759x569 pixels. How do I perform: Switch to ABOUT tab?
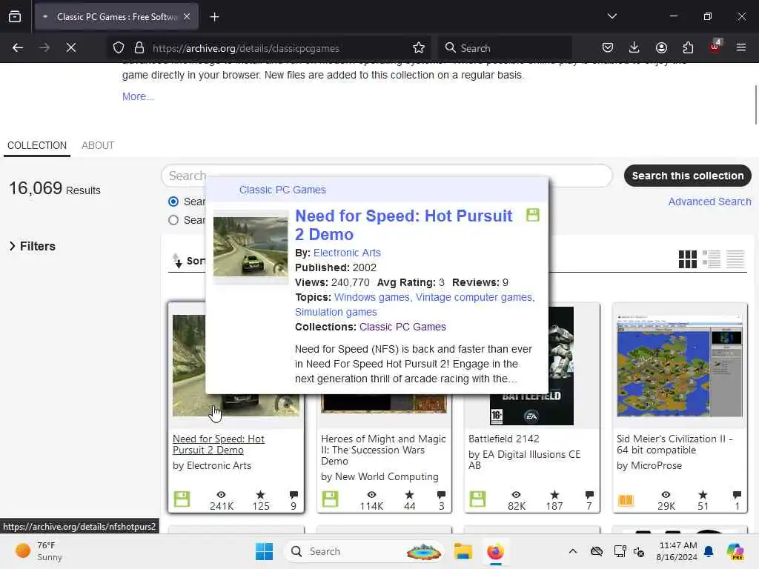coord(98,146)
